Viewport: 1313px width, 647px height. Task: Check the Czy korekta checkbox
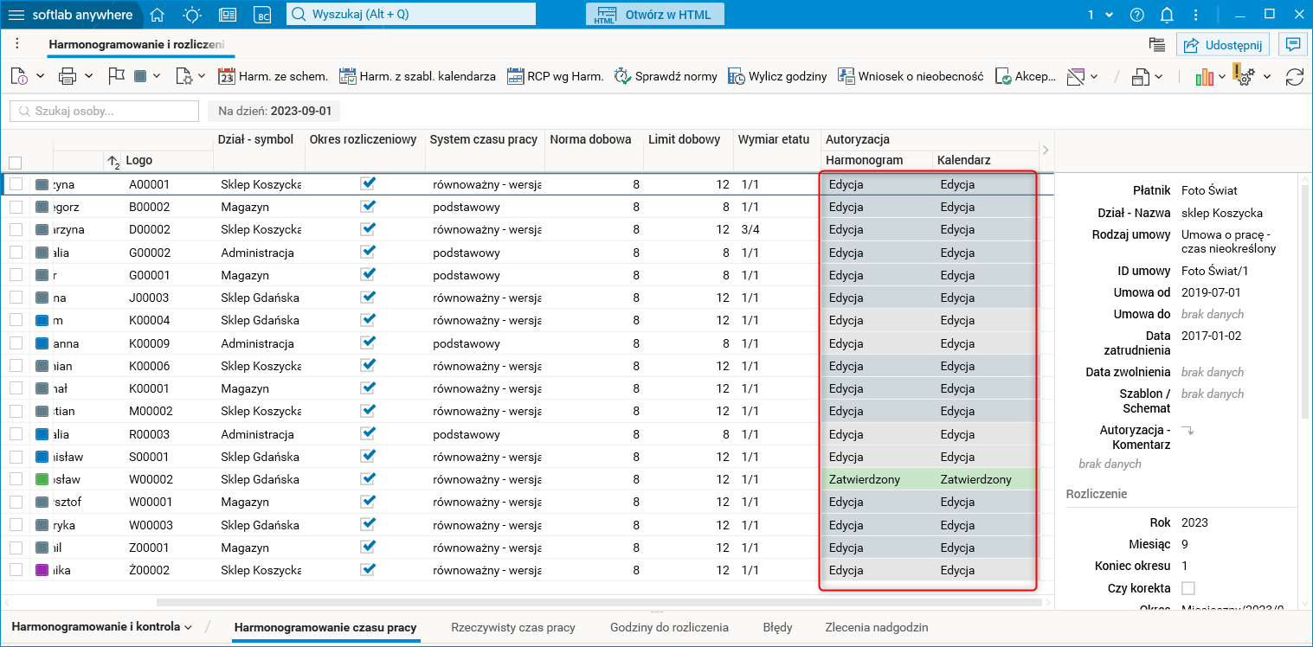coord(1188,588)
